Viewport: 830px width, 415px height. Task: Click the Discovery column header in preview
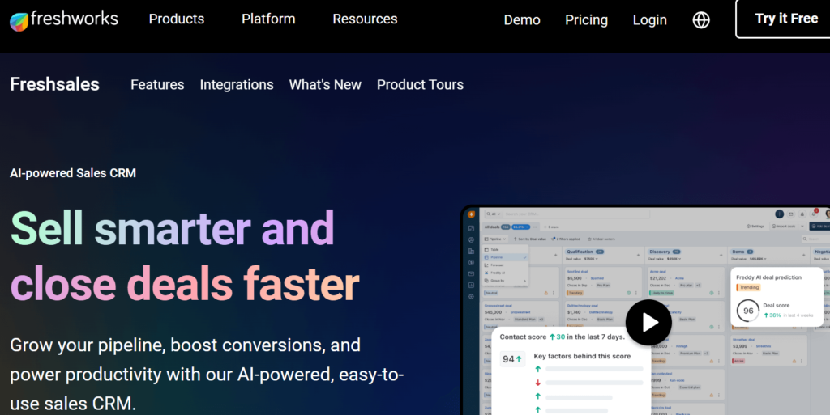pyautogui.click(x=660, y=252)
